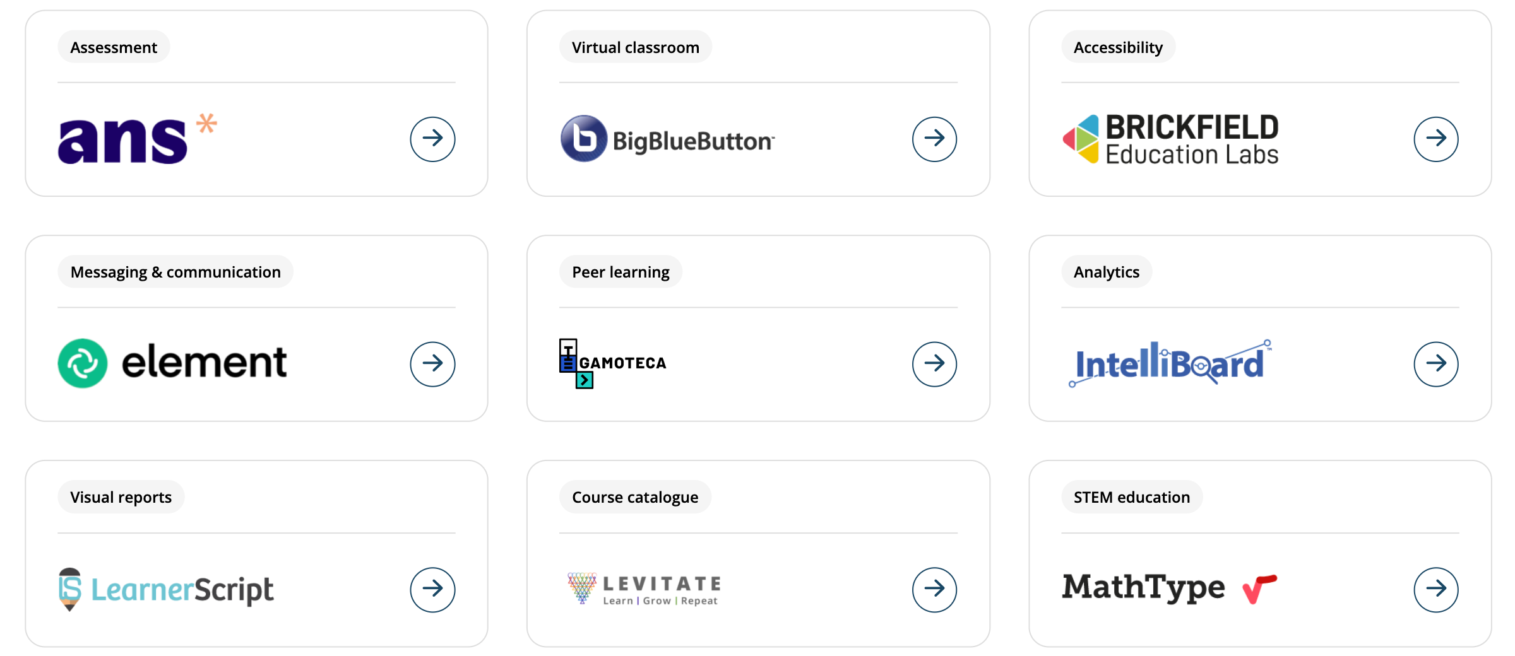The height and width of the screenshot is (656, 1515).
Task: Open the LearnerScript integration arrow
Action: [x=432, y=589]
